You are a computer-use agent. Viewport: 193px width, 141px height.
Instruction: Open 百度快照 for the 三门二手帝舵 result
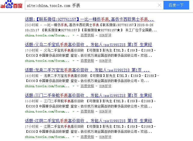(87, 111)
